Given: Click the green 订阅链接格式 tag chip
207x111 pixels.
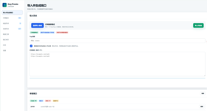Looking at the screenshot, I should tap(34, 33).
